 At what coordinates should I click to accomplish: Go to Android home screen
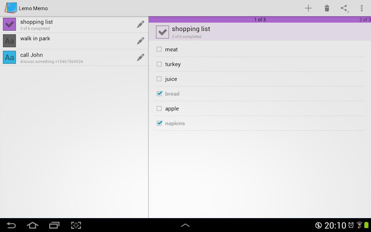pos(32,225)
